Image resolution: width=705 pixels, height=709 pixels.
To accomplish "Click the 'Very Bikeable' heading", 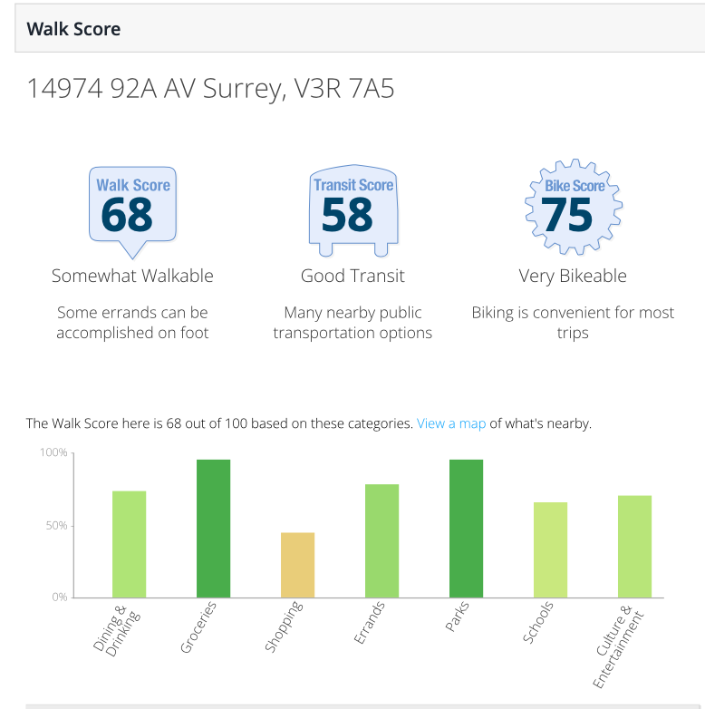I will coord(573,276).
